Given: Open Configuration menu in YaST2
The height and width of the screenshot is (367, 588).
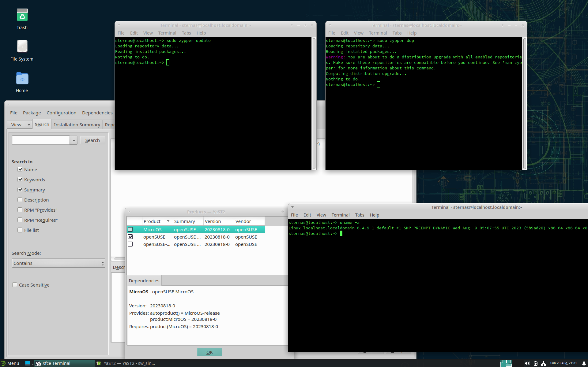Looking at the screenshot, I should pyautogui.click(x=62, y=113).
